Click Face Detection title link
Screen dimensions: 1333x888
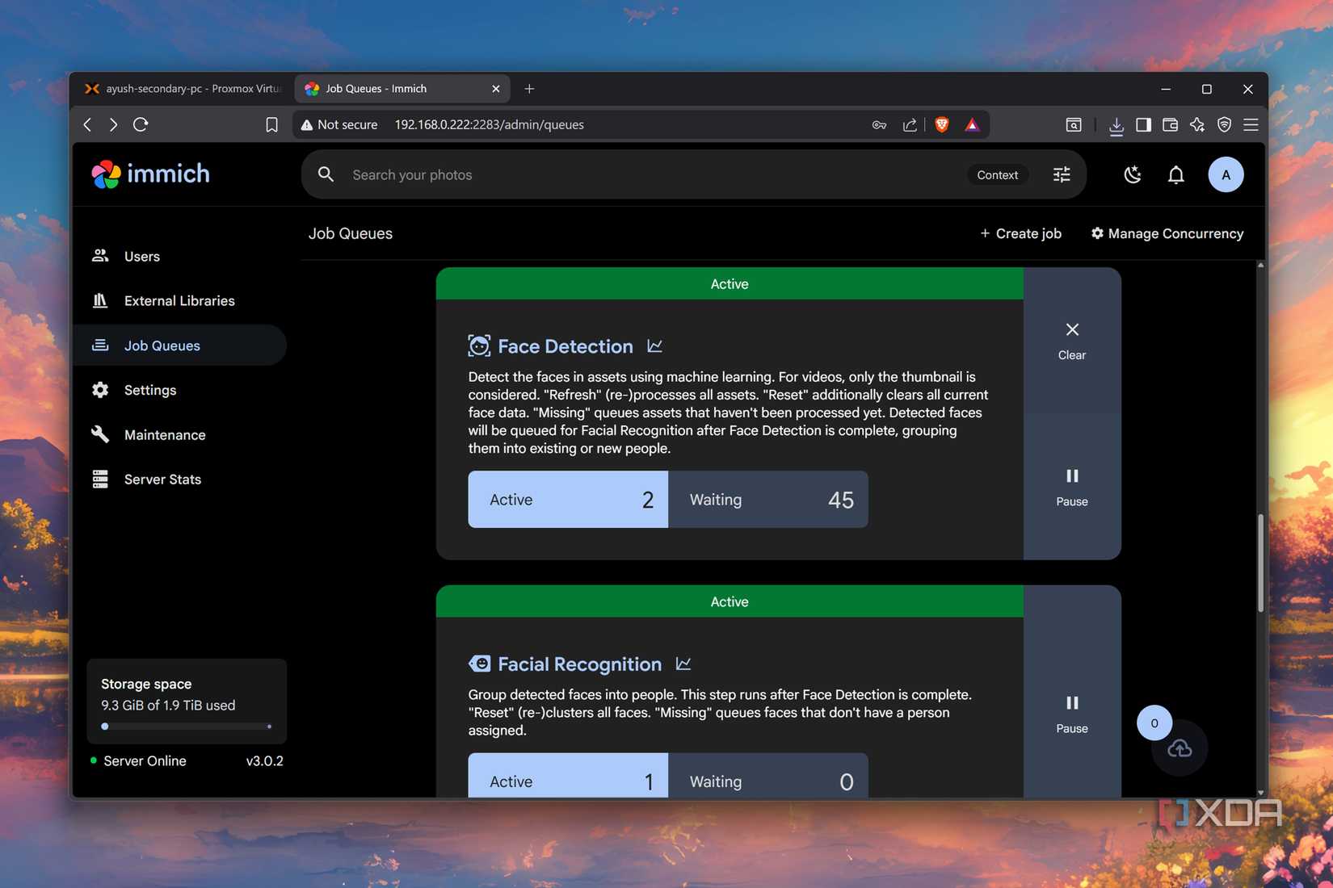[x=566, y=346]
